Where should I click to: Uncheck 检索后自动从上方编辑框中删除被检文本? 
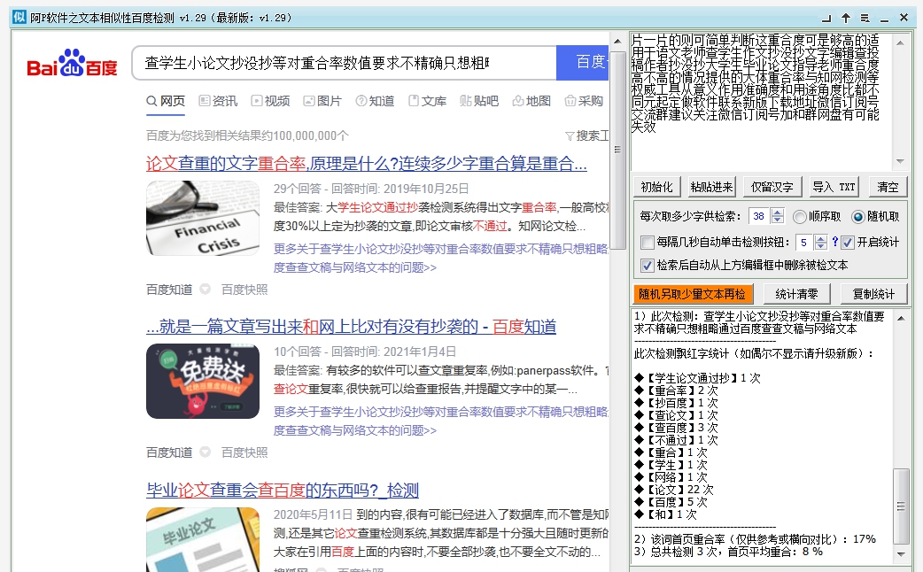tap(647, 266)
